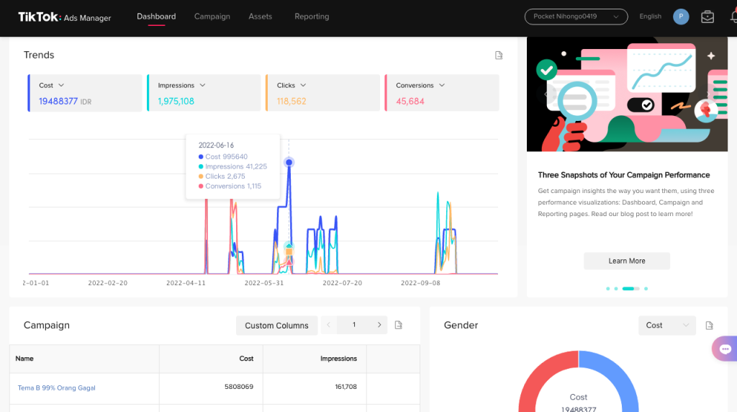This screenshot has width=737, height=412.
Task: Open the Reporting tab
Action: point(312,17)
